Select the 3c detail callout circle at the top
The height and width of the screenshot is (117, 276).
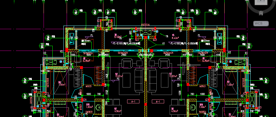[x=135, y=12]
